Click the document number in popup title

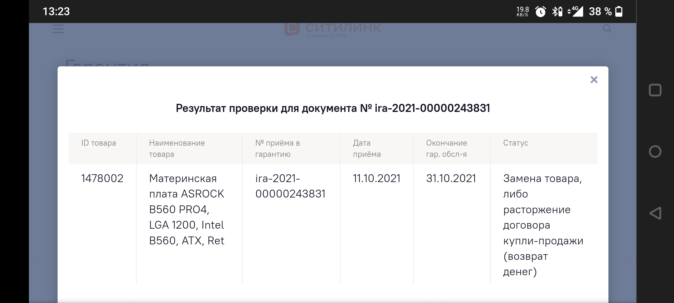click(x=432, y=108)
